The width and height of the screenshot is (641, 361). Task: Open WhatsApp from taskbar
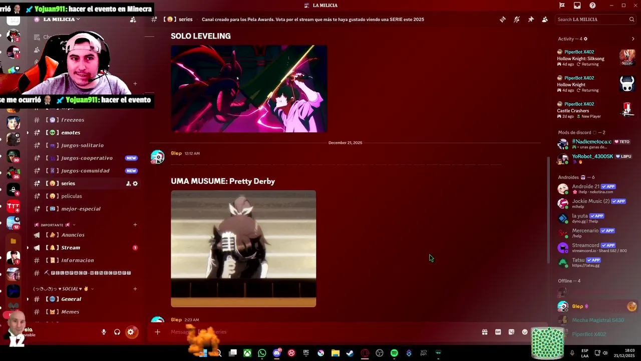tap(262, 353)
